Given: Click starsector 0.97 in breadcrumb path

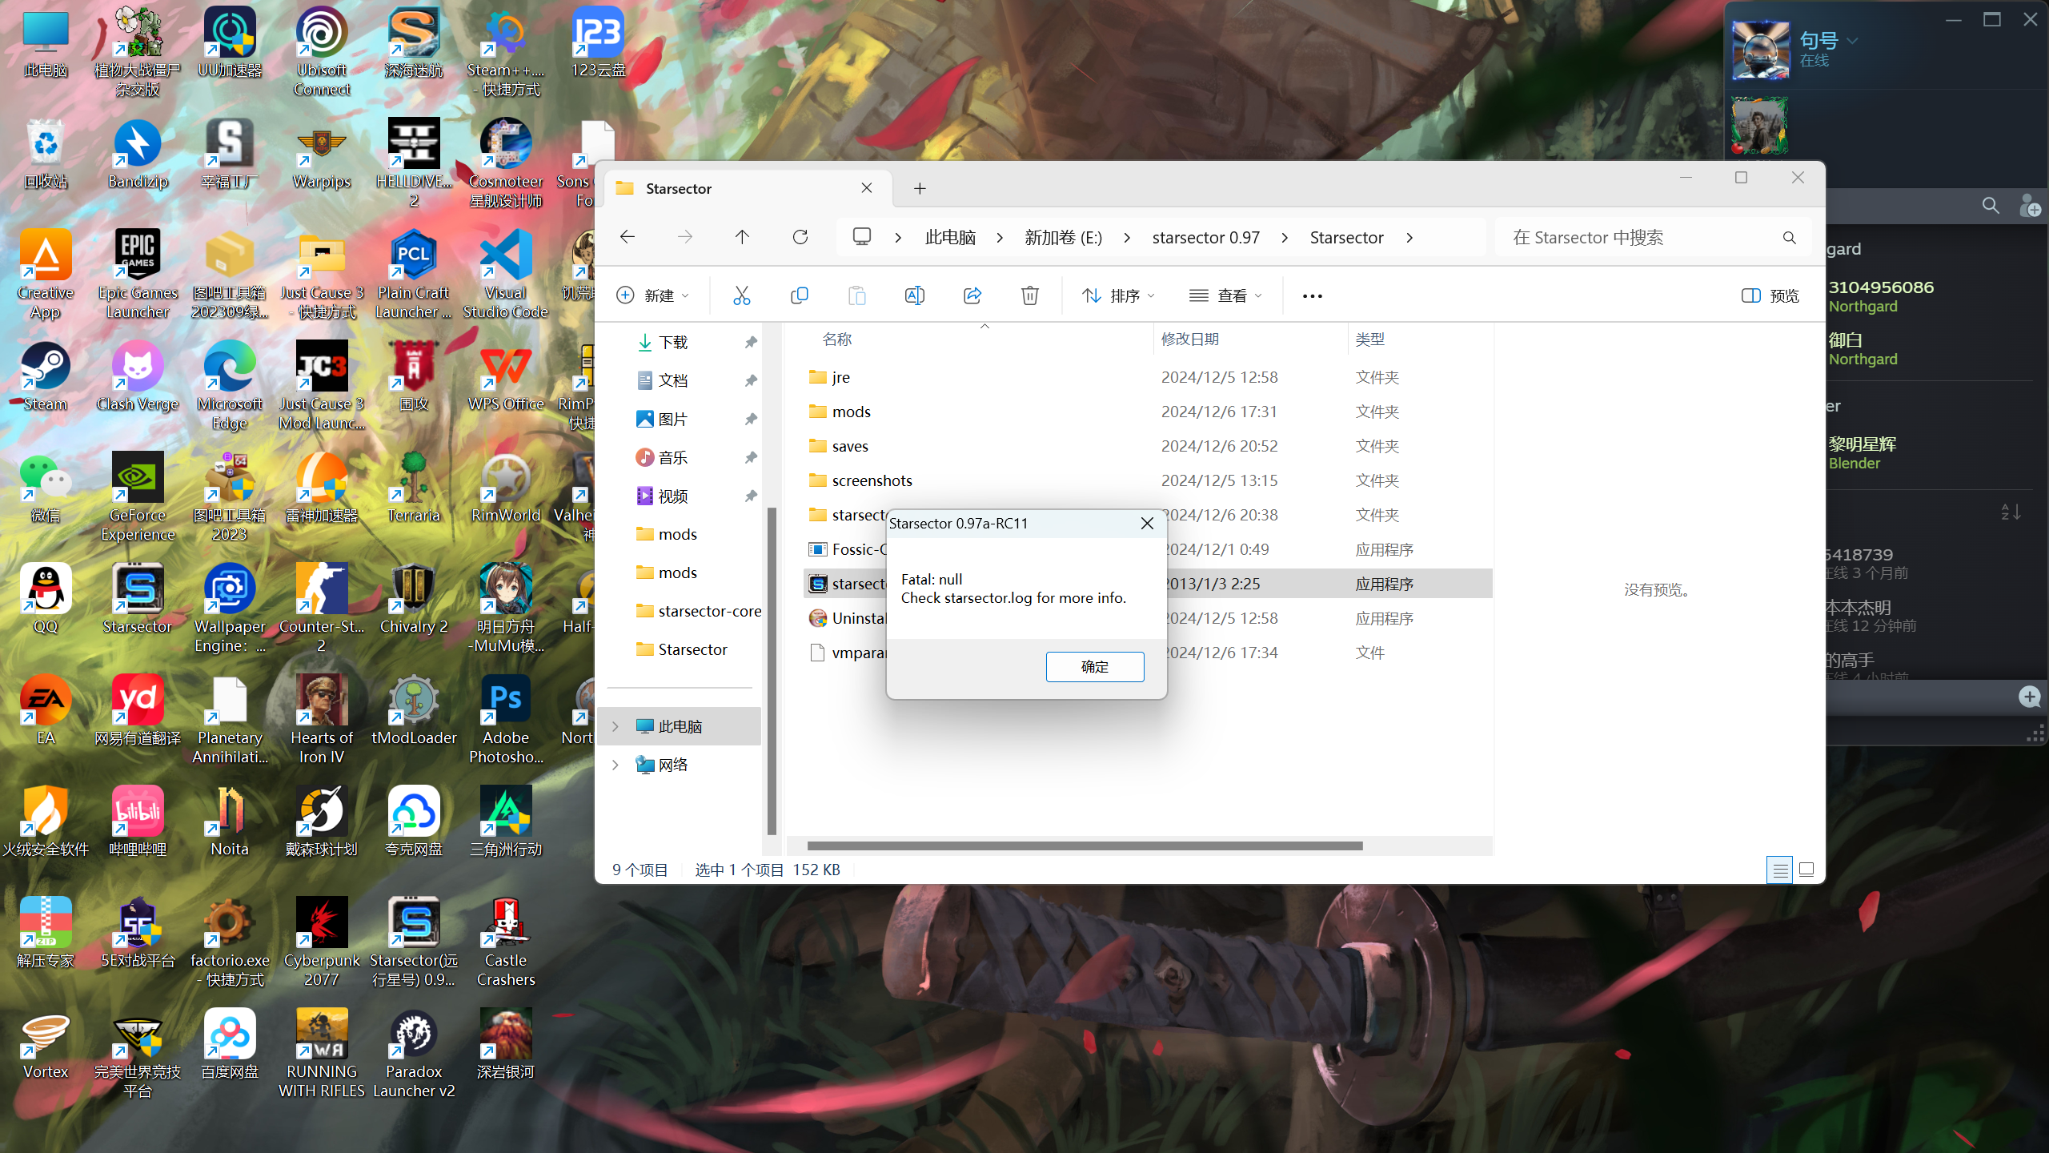Looking at the screenshot, I should pos(1205,237).
